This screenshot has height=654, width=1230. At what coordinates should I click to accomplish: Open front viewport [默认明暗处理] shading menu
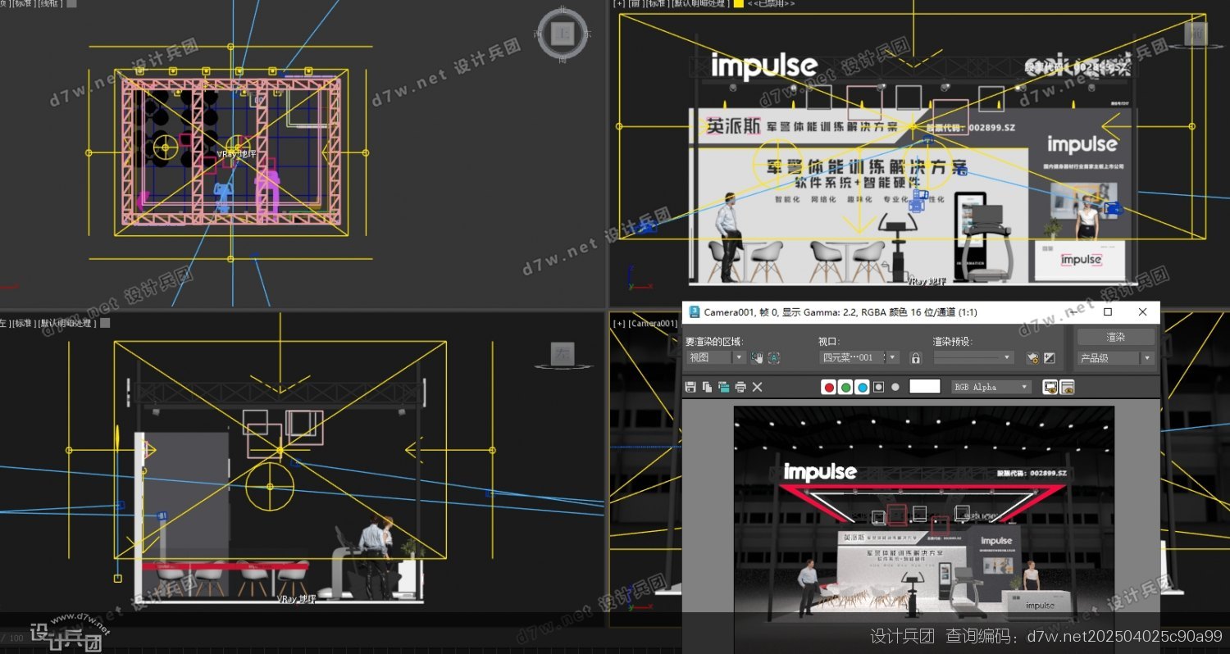(700, 4)
